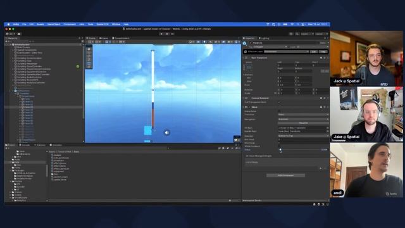Click the Visualize button
This screenshot has height=228, width=405.
(x=303, y=123)
